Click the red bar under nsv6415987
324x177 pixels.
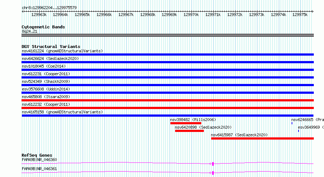pos(262,138)
